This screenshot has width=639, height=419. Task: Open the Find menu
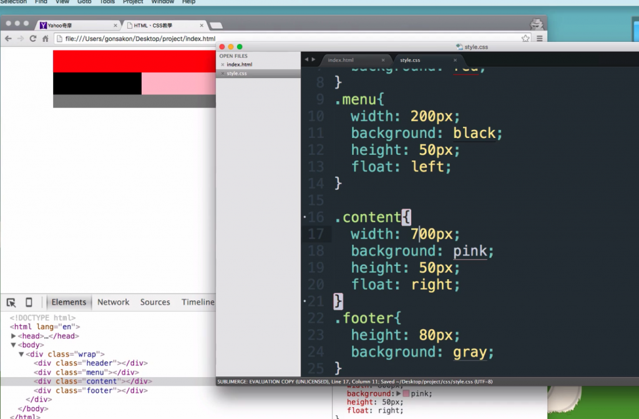tap(41, 2)
